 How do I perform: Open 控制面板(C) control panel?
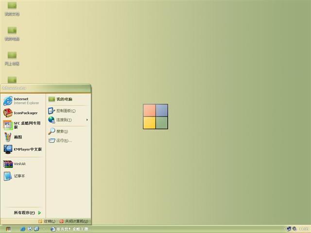pos(68,111)
